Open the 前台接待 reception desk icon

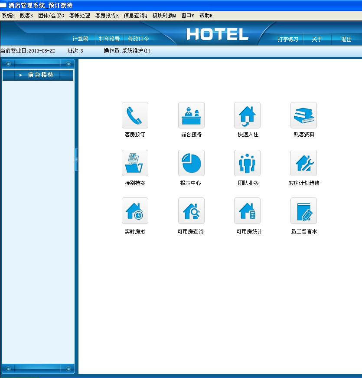[191, 115]
